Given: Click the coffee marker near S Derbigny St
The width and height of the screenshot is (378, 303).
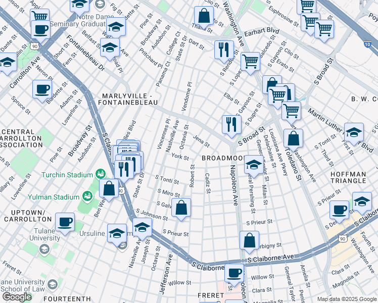Looking at the screenshot, I should coord(339,212).
